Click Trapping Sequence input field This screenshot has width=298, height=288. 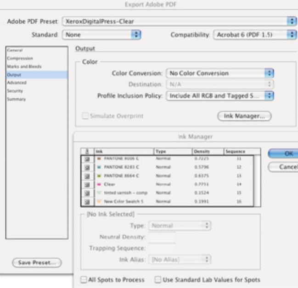162,248
